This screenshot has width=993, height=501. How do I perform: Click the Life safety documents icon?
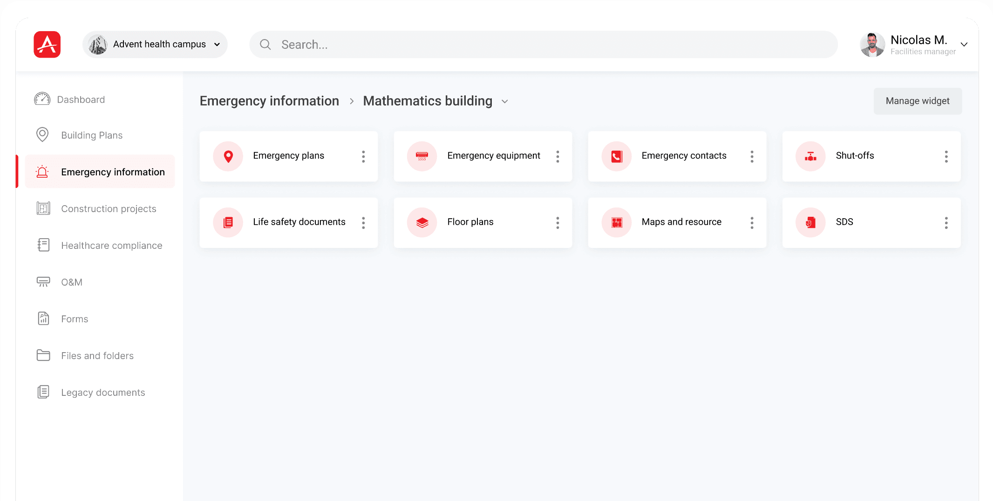[x=228, y=222]
